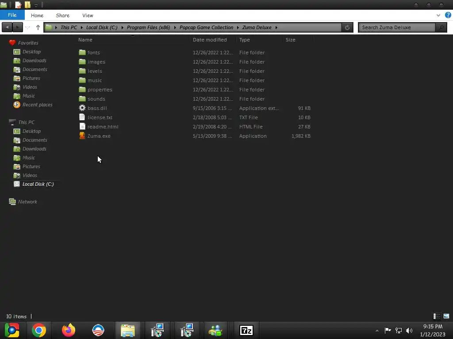This screenshot has width=453, height=339.
Task: Expand the arrow after Zuma Deluxe breadcrumb
Action: (276, 27)
